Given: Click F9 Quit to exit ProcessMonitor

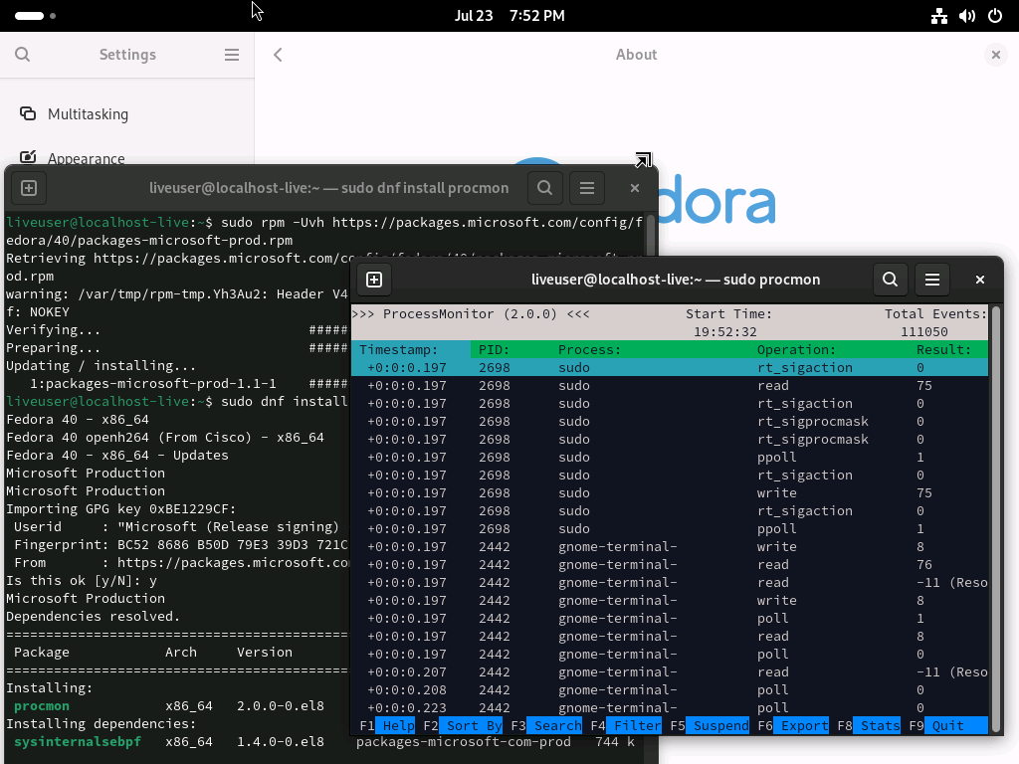Looking at the screenshot, I should [x=947, y=726].
